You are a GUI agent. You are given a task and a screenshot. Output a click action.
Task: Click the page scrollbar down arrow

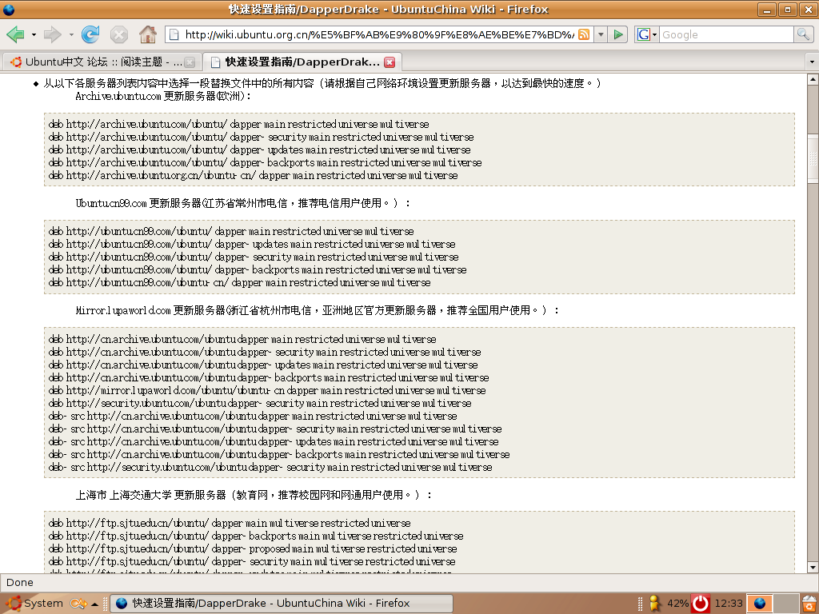point(813,568)
